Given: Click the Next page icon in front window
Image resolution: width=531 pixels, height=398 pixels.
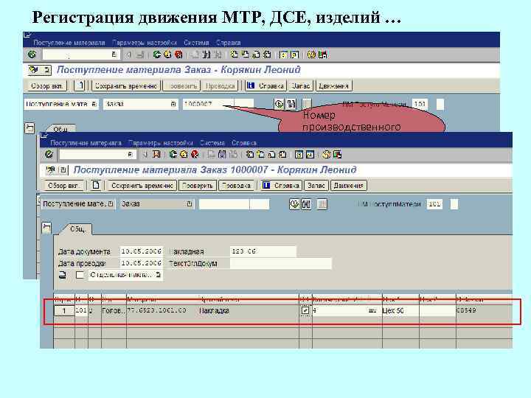Looking at the screenshot, I should click(271, 155).
